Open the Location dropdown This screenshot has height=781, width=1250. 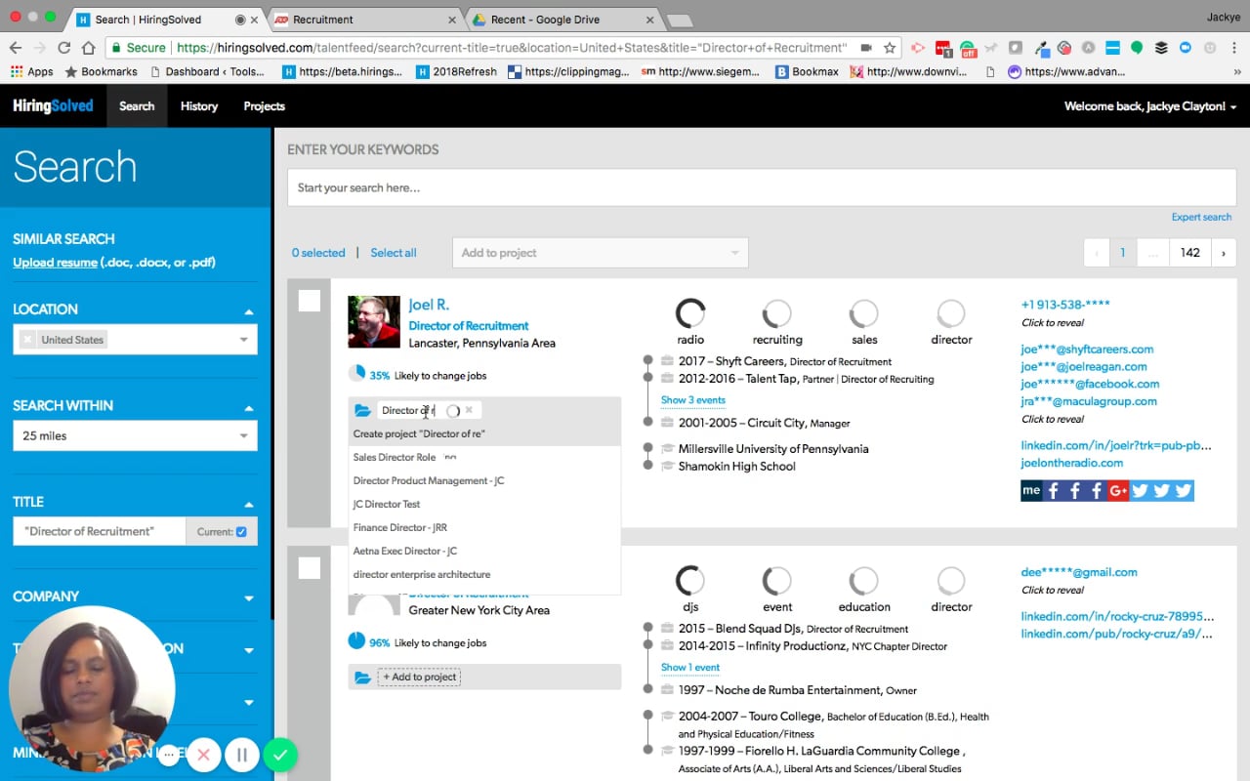tap(243, 340)
